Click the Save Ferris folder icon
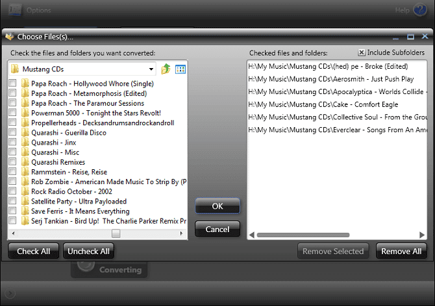Viewport: 435px width, 306px height. (25, 211)
